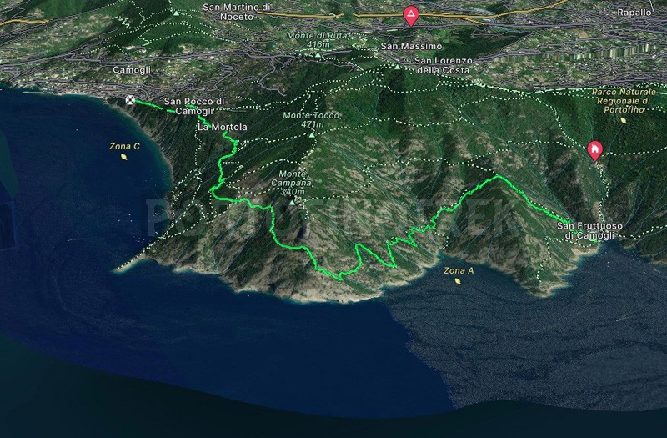Click the red campsite marker near San Massimo

[x=411, y=16]
